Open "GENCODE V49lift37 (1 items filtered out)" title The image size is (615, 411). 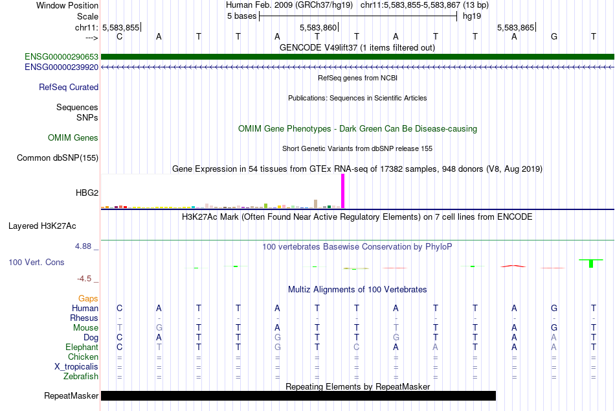pyautogui.click(x=357, y=47)
